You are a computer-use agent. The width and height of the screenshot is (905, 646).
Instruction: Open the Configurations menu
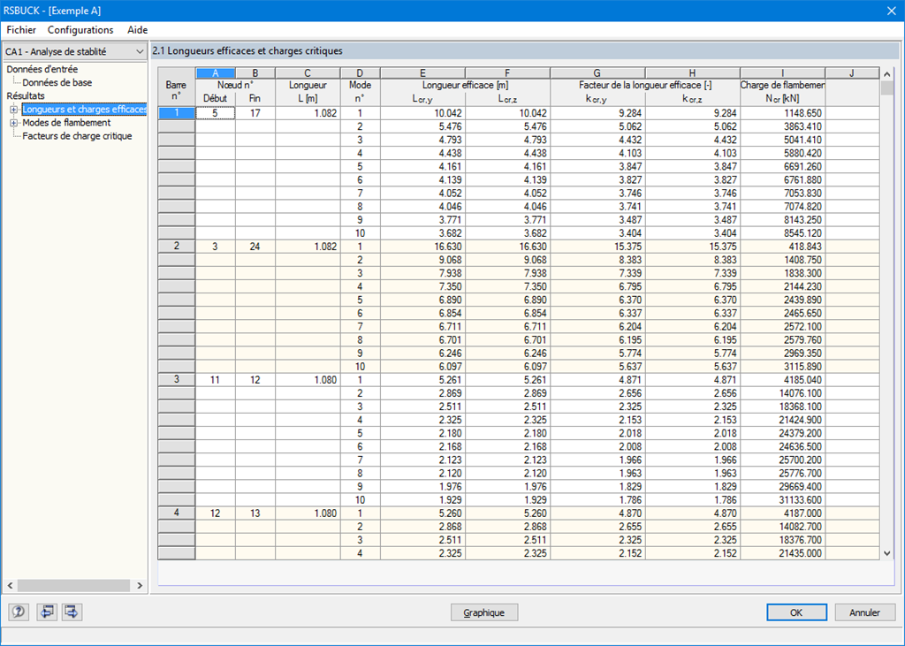tap(80, 30)
